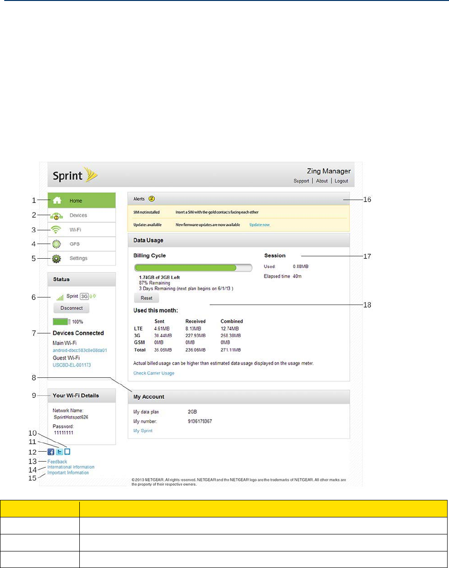Click My number 9136179367

pyautogui.click(x=200, y=421)
